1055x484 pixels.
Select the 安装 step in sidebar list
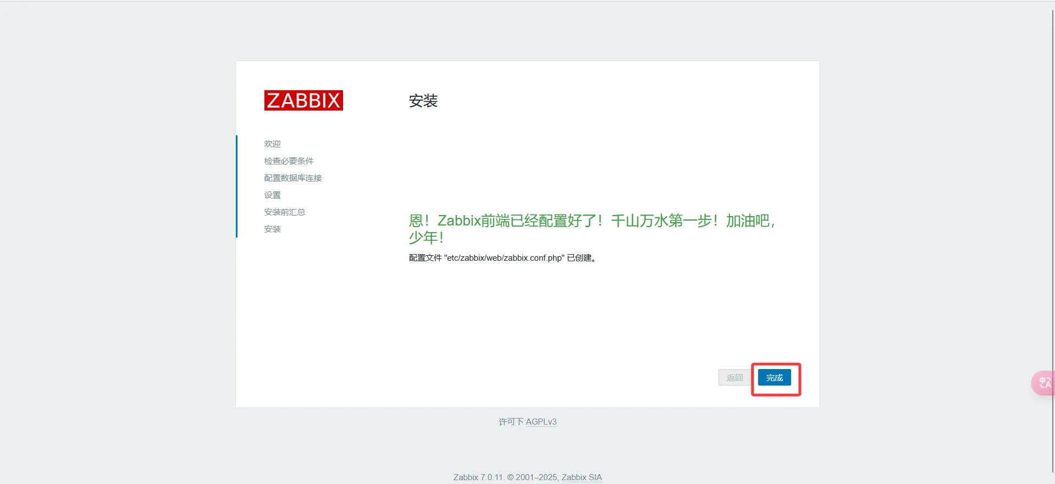coord(272,229)
